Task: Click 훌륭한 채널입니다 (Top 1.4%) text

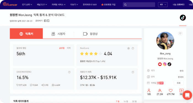Action: point(93,61)
